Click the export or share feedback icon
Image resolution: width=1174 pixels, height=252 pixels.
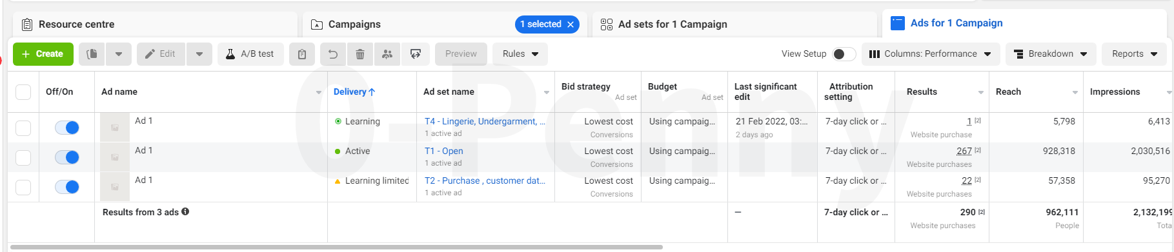pyautogui.click(x=416, y=54)
